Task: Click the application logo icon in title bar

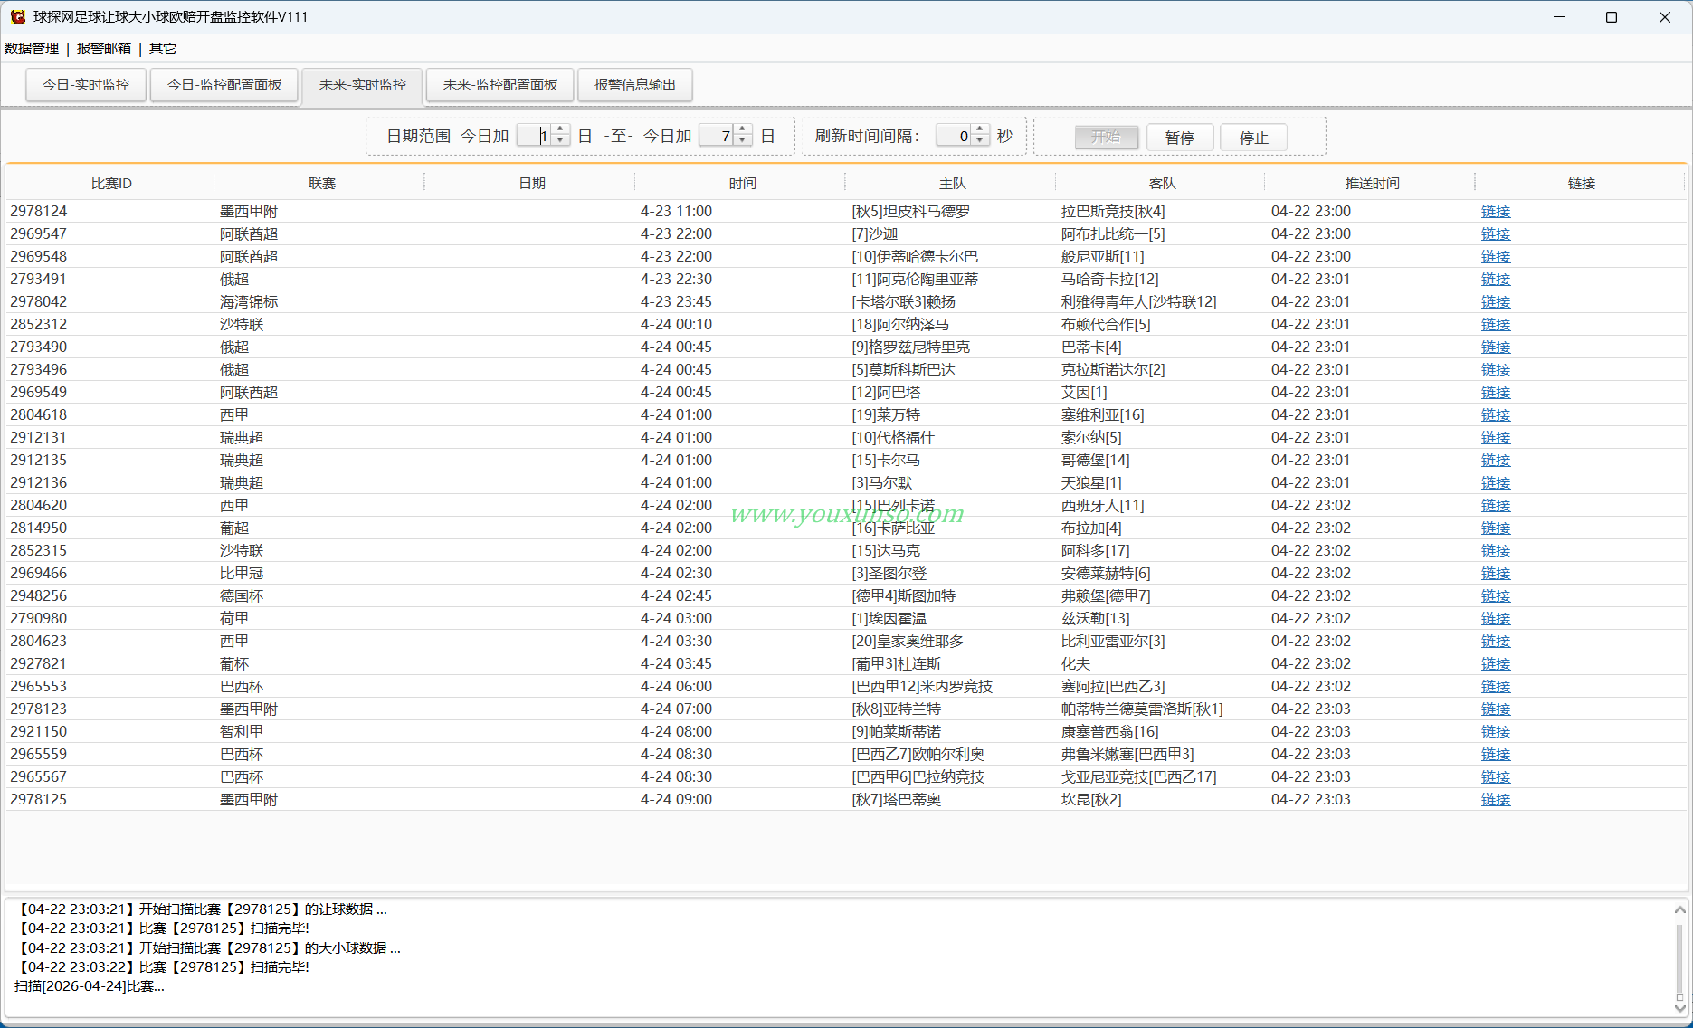Action: [x=17, y=17]
